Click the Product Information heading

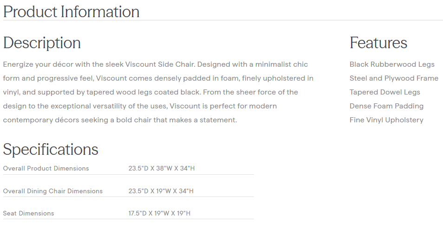click(x=71, y=12)
